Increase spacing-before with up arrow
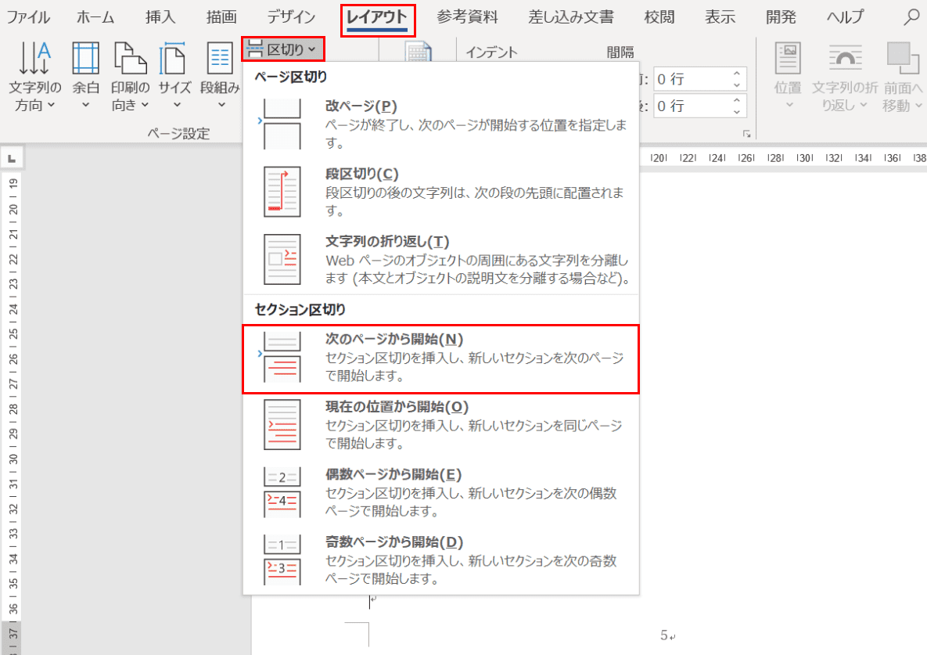927x655 pixels. coord(737,74)
